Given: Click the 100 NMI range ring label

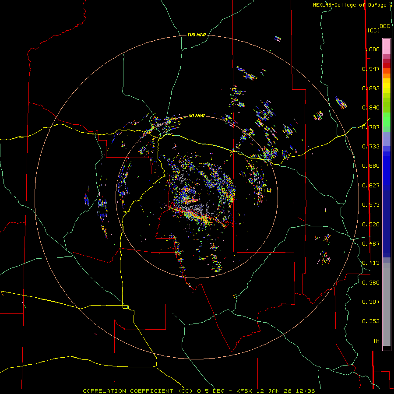Looking at the screenshot, I should [197, 35].
